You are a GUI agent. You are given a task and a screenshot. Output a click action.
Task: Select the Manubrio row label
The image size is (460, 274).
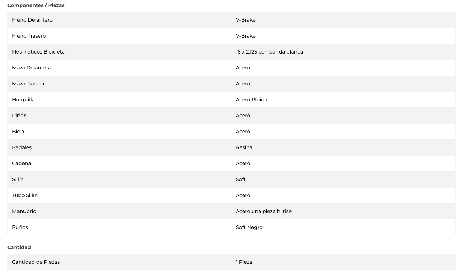24,211
